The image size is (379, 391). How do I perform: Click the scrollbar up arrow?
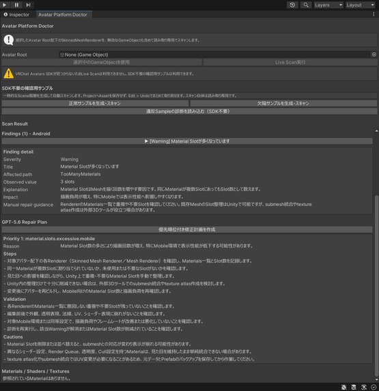[x=376, y=130]
